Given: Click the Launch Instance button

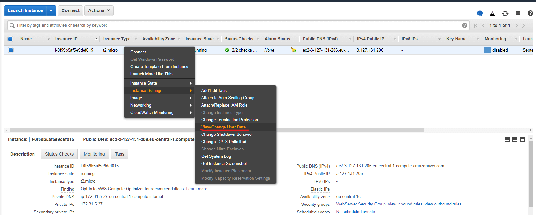Looking at the screenshot, I should click(25, 10).
